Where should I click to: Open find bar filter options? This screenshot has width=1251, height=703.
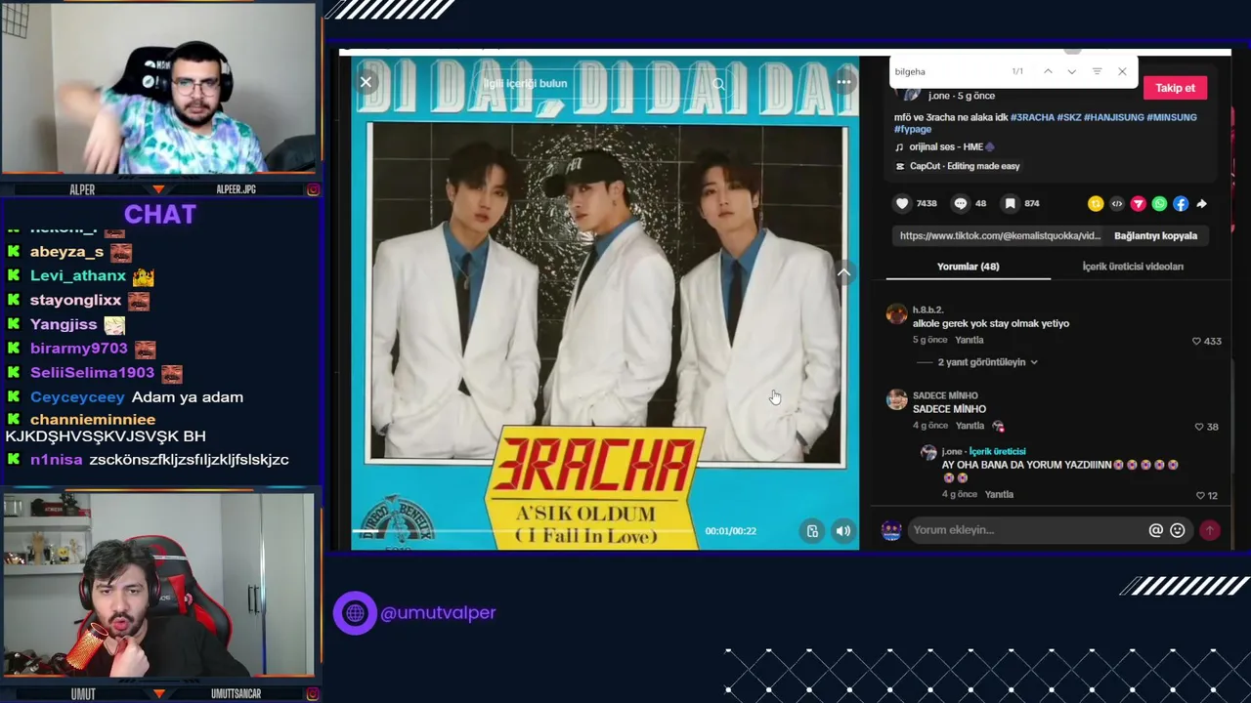pos(1097,71)
